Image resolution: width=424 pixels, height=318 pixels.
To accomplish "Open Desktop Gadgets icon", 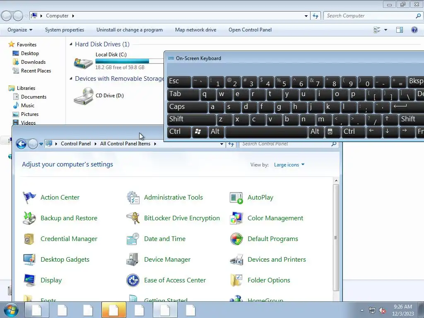I will tap(29, 260).
